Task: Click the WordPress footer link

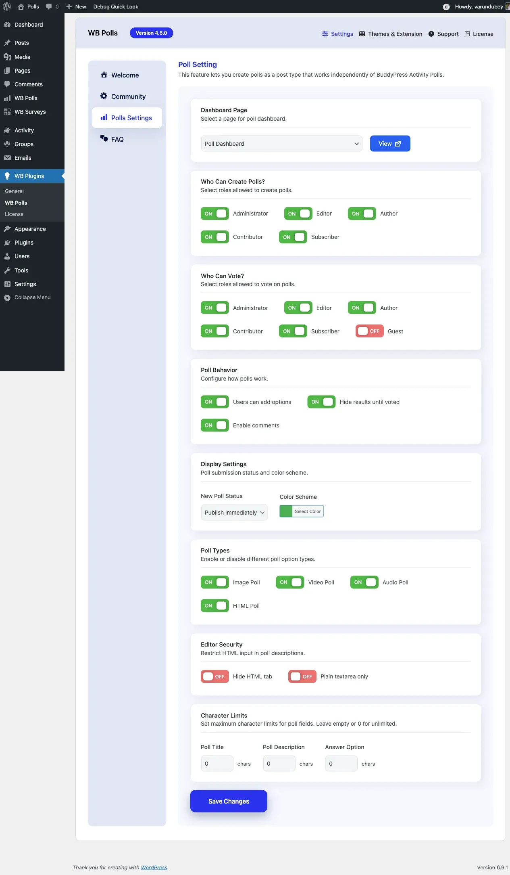Action: (154, 867)
